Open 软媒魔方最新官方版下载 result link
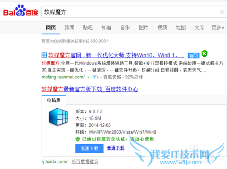This screenshot has height=169, width=227. point(90,89)
